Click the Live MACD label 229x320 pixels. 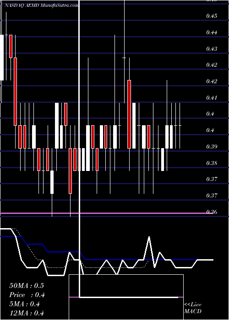click(x=193, y=308)
